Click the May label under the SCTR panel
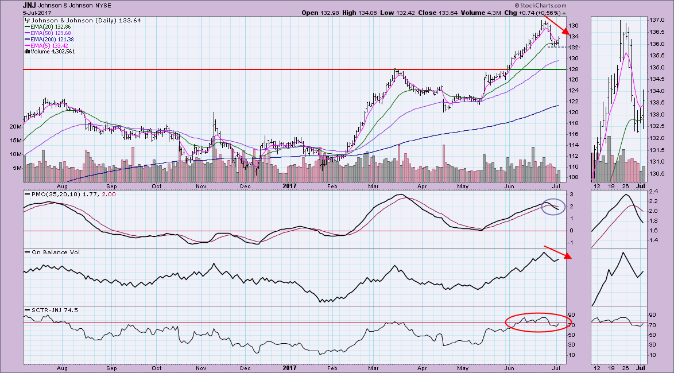Image resolution: width=674 pixels, height=373 pixels. click(463, 368)
